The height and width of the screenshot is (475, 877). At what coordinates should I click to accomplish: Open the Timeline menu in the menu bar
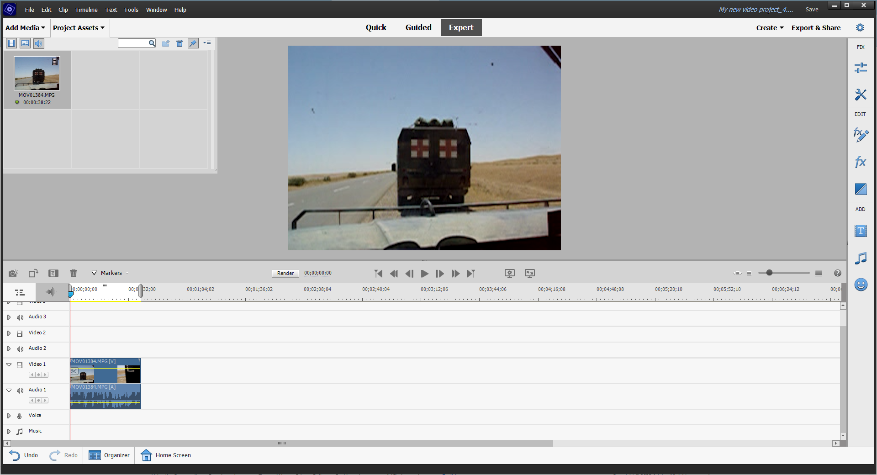click(86, 10)
